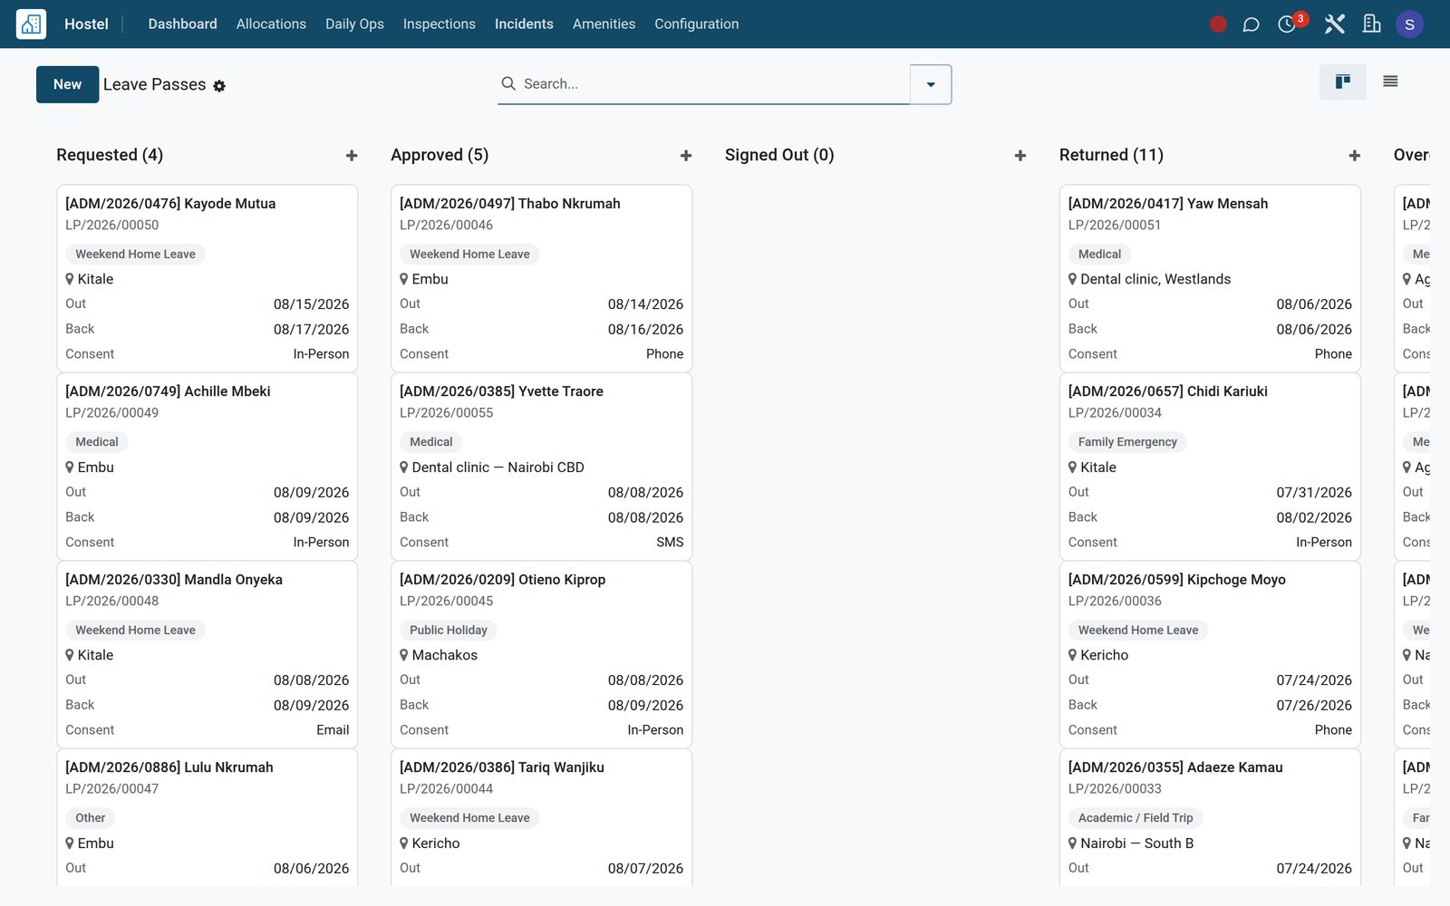This screenshot has height=906, width=1450.
Task: Switch to kanban view
Action: click(1343, 82)
